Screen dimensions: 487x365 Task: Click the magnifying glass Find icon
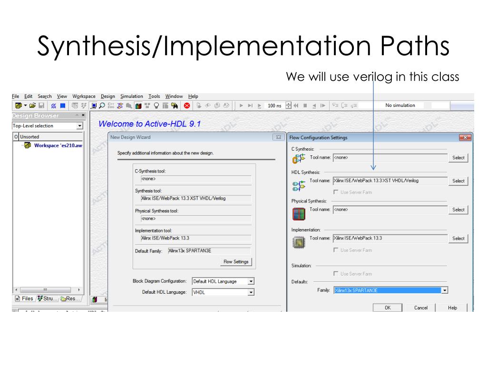102,106
